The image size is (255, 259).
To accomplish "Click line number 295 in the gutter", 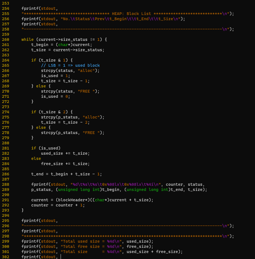I will [5, 220].
